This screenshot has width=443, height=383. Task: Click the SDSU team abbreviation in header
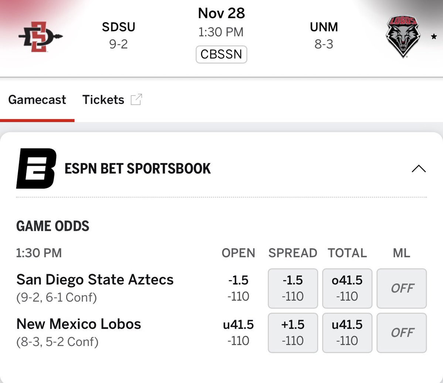click(118, 27)
